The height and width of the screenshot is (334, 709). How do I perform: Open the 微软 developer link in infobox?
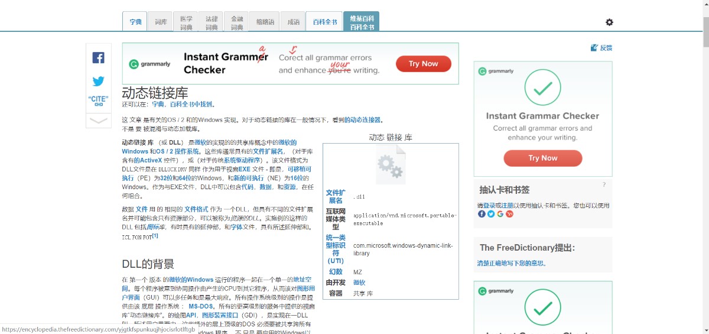pyautogui.click(x=359, y=283)
